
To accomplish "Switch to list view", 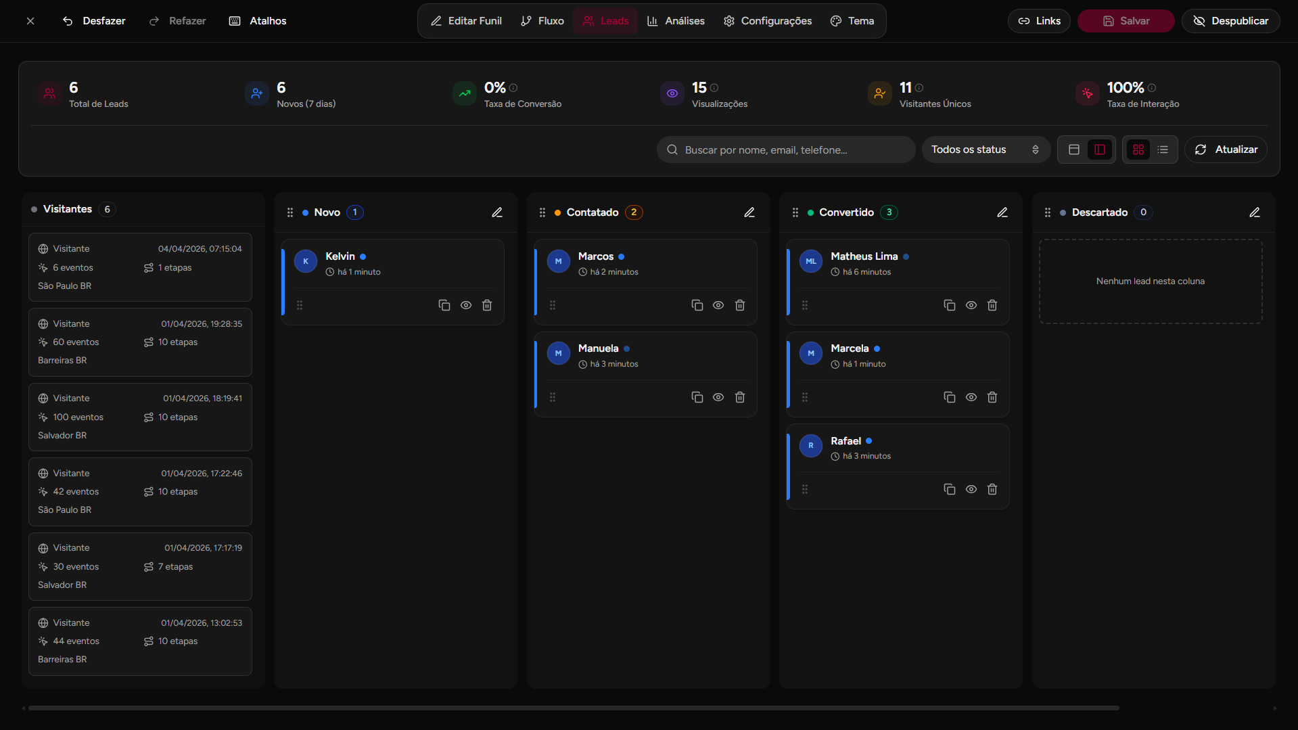I will 1163,150.
